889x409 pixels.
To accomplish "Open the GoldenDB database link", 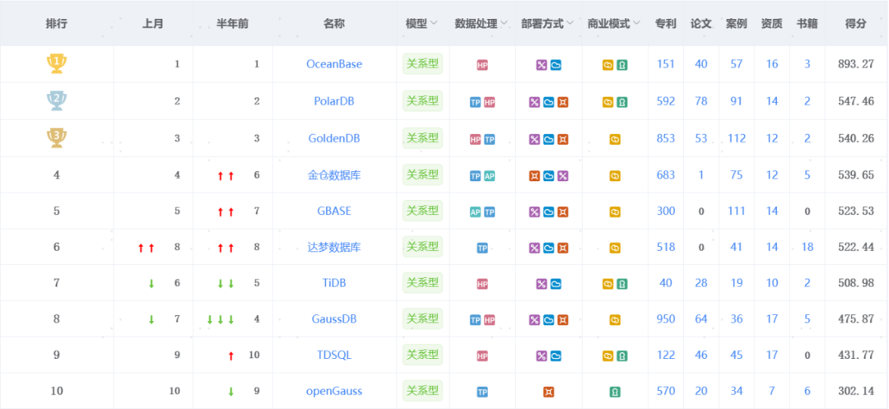I will [x=334, y=138].
